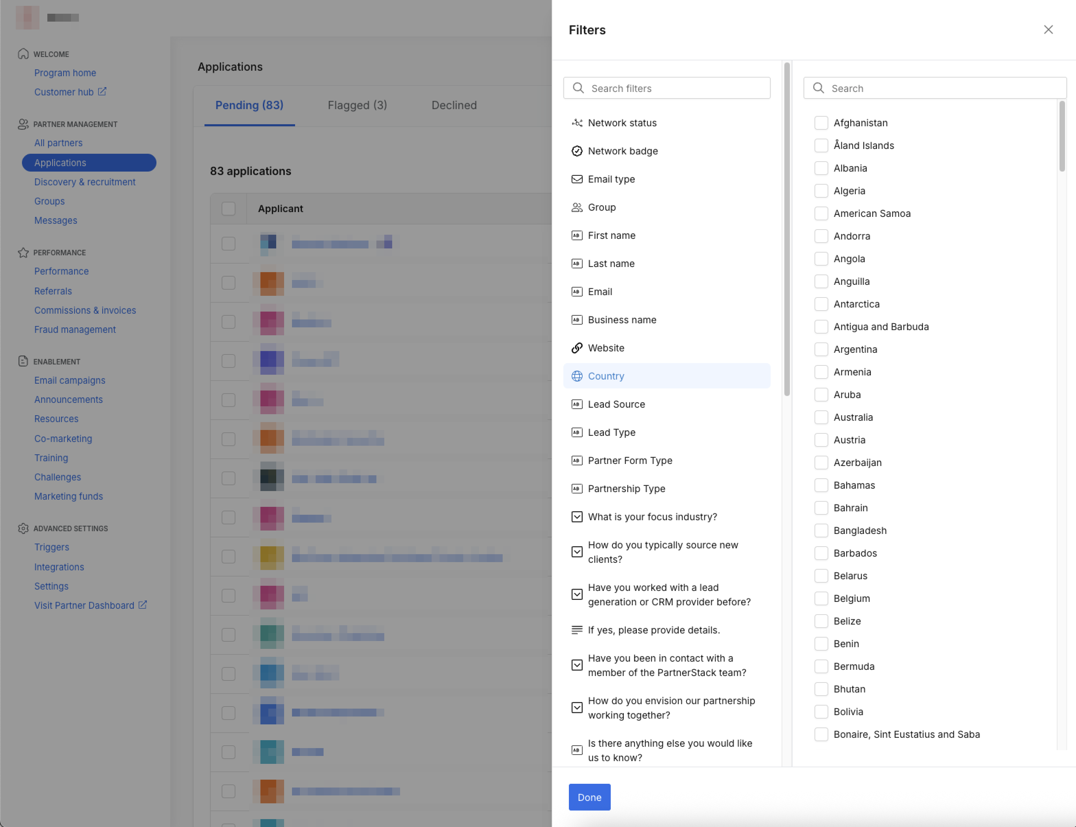Click the Advanced Settings gear icon
Screen dimensions: 1076x827
tap(23, 528)
